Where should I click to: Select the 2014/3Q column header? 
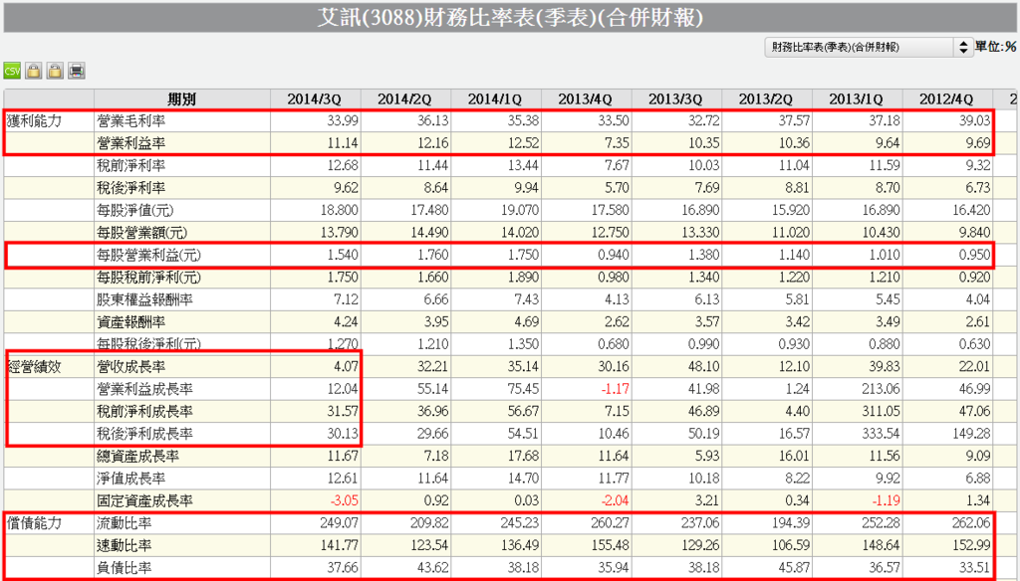(x=314, y=99)
